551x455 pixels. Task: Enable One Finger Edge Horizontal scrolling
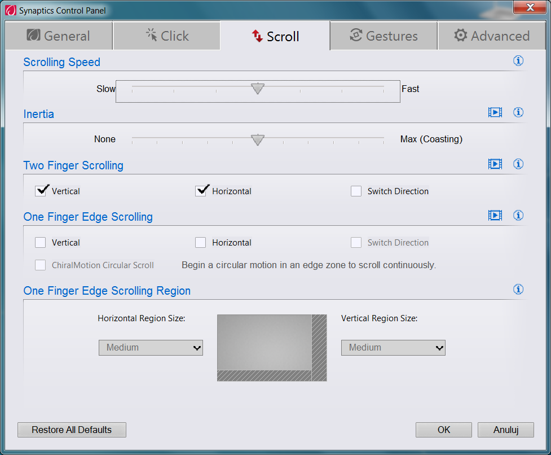coord(201,242)
